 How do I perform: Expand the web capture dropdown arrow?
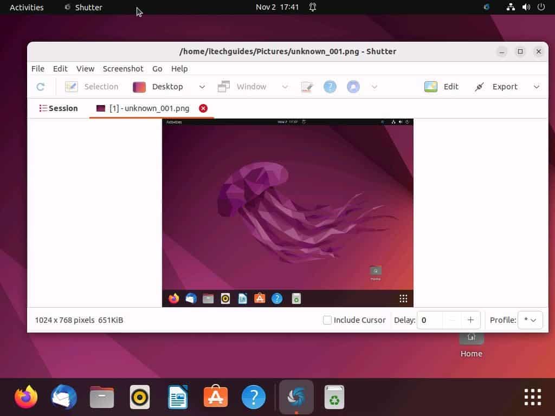[375, 87]
